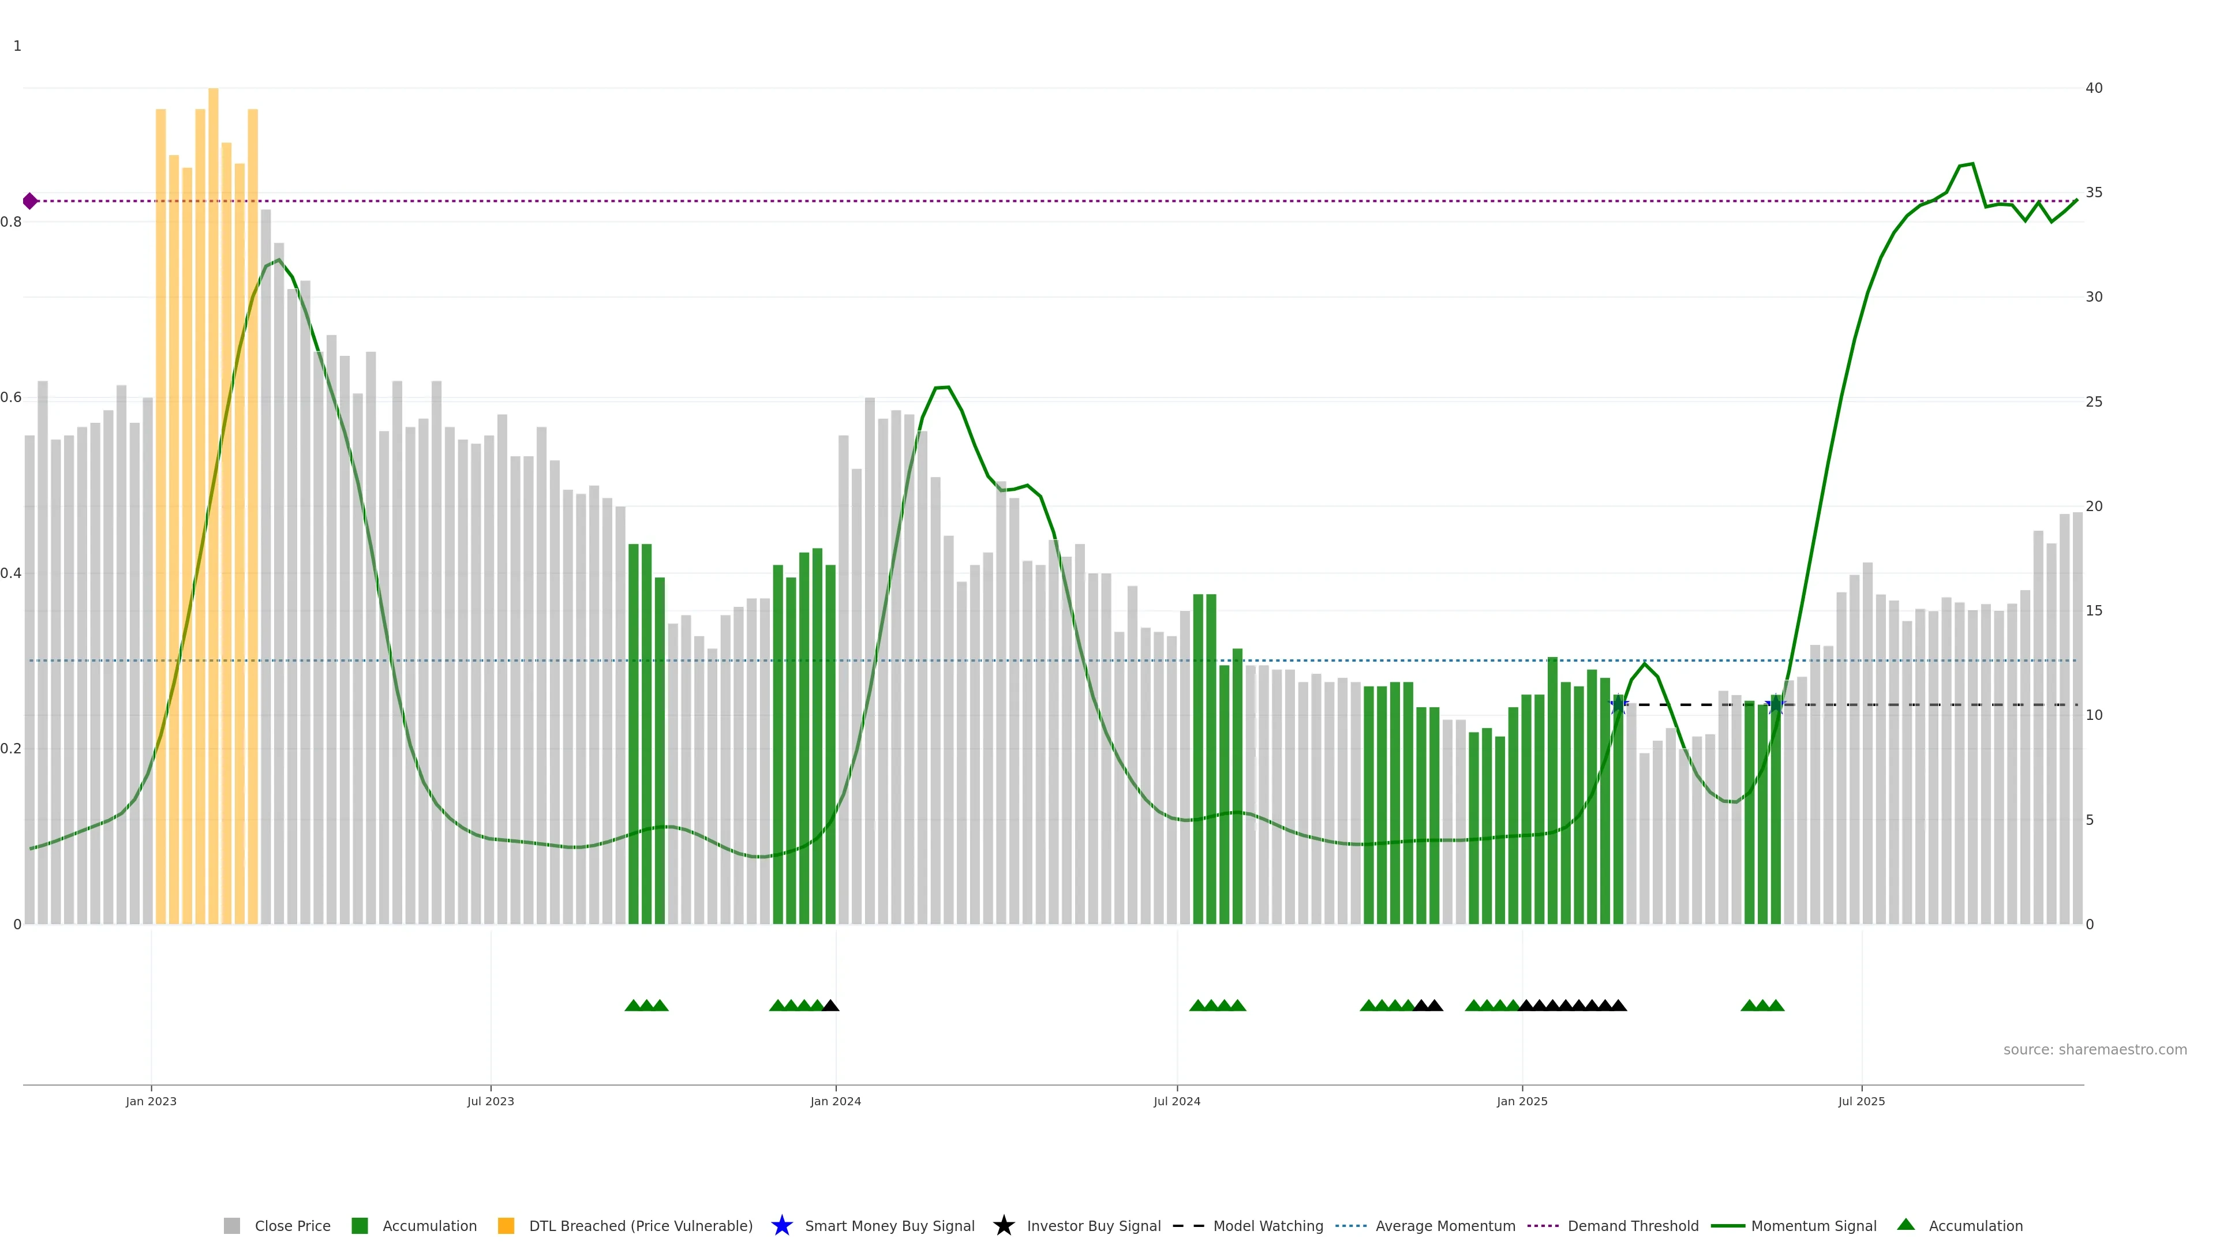Click the Demand Threshold purple legend line

click(1543, 1225)
